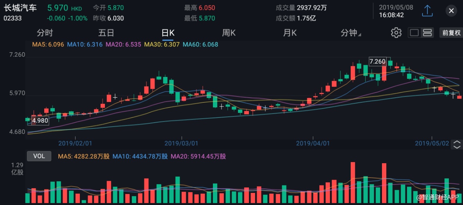Toggle the chart expand/collapse chevrons
The image size is (463, 205).
(x=457, y=144)
